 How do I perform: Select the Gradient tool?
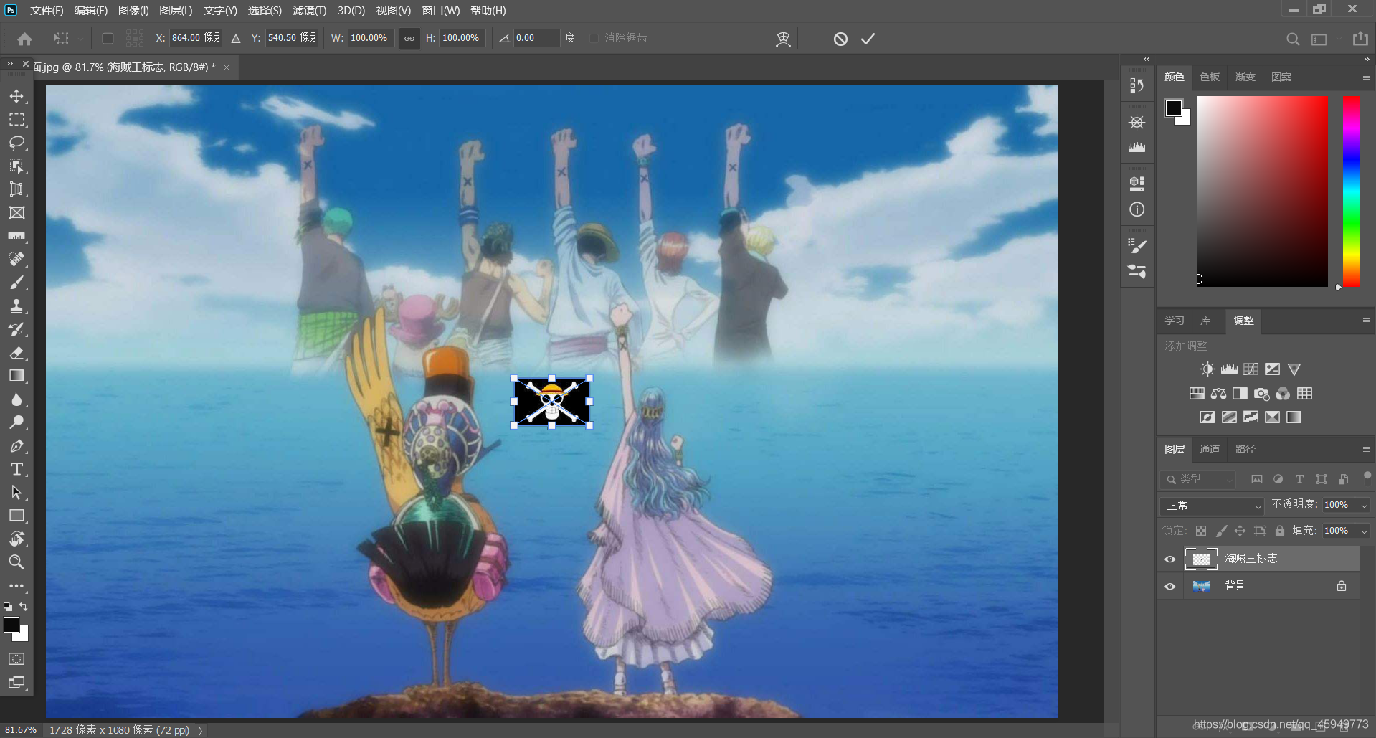pyautogui.click(x=16, y=376)
